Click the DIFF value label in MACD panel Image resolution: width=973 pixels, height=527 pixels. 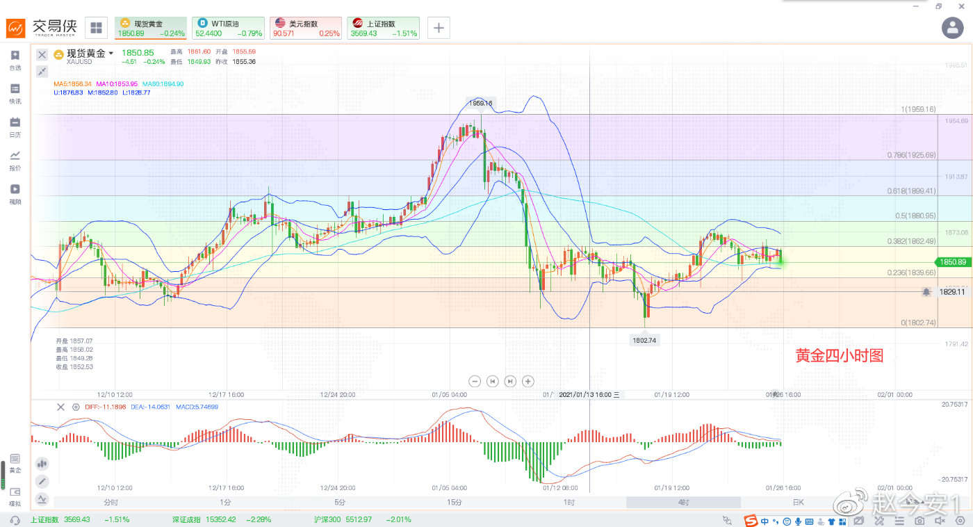click(106, 407)
